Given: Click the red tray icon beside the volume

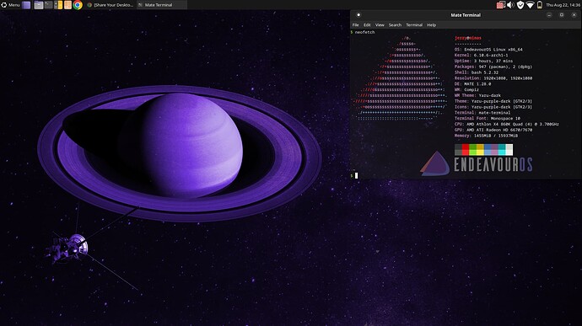Looking at the screenshot, I should [x=500, y=5].
